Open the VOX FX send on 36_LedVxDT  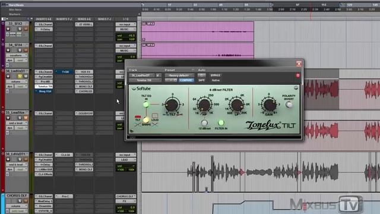pos(84,72)
